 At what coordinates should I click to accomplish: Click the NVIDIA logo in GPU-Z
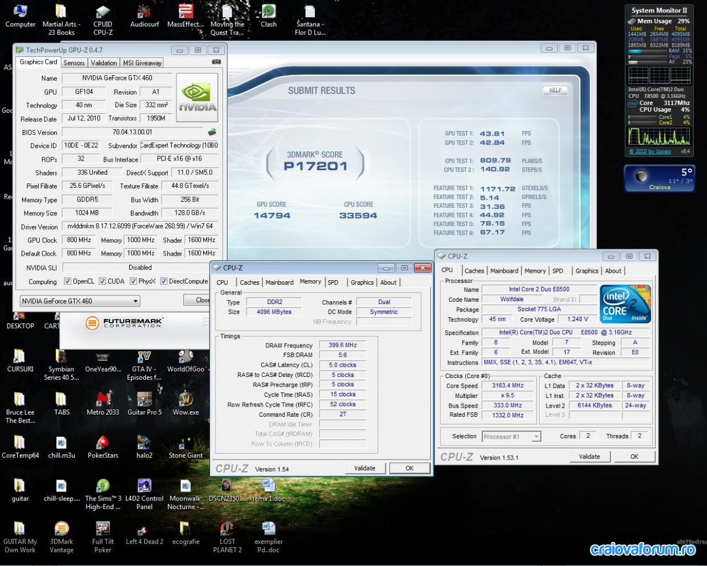point(197,97)
